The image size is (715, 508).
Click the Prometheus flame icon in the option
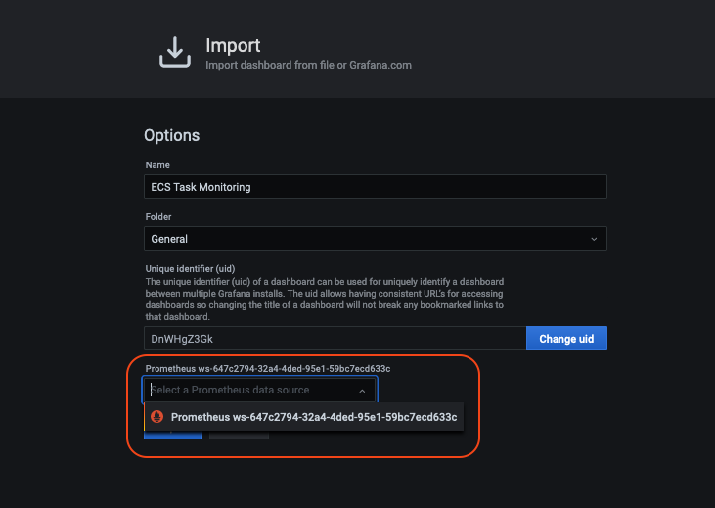(x=156, y=417)
